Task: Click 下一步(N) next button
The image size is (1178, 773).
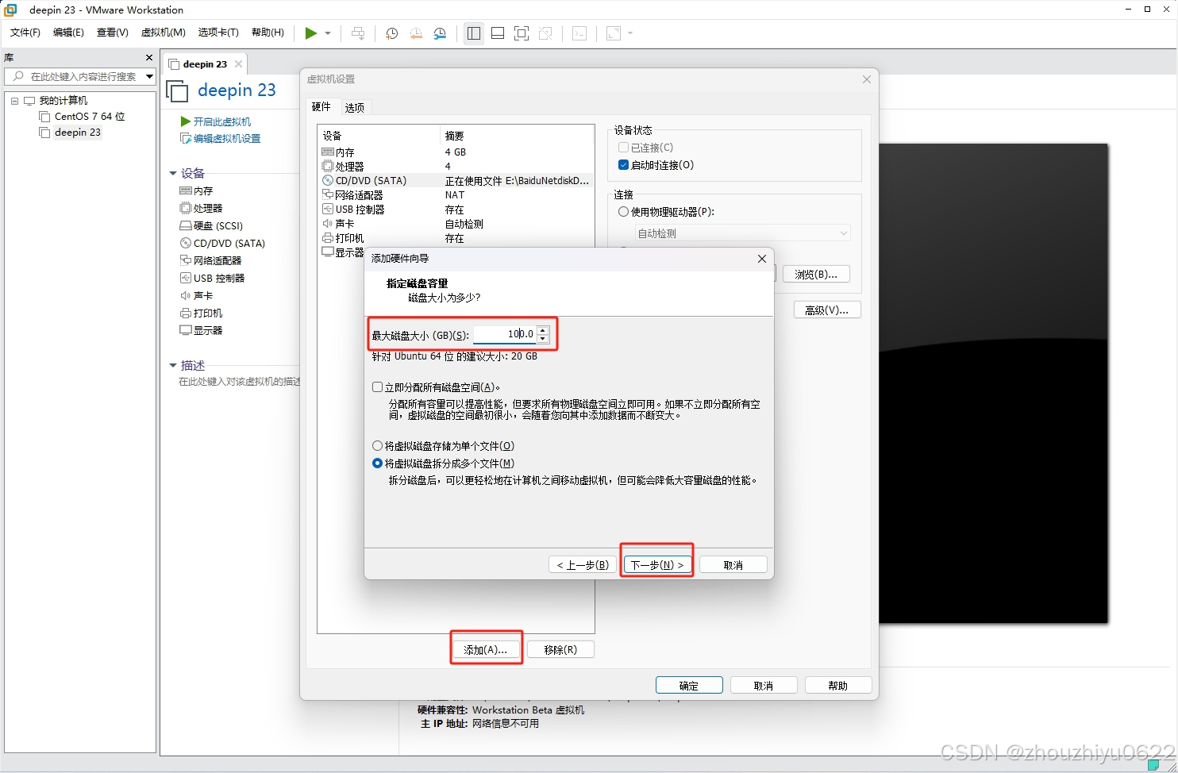Action: [x=657, y=565]
